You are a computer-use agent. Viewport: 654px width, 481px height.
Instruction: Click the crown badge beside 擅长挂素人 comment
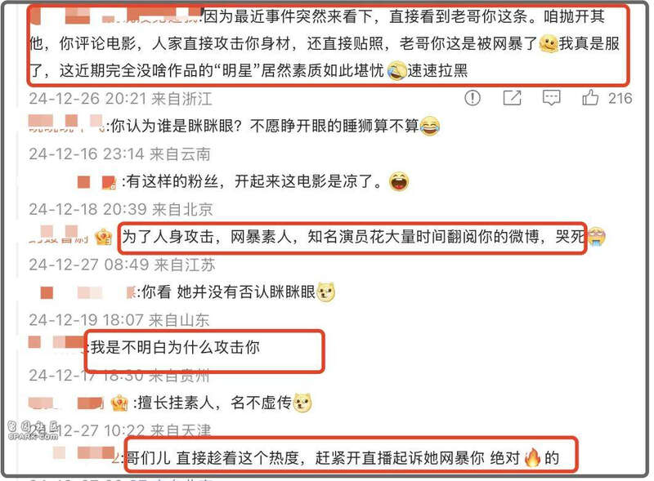click(119, 403)
